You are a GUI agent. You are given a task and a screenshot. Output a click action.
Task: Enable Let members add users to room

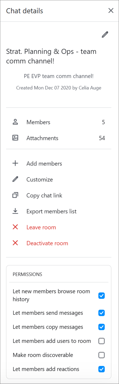[x=102, y=341]
